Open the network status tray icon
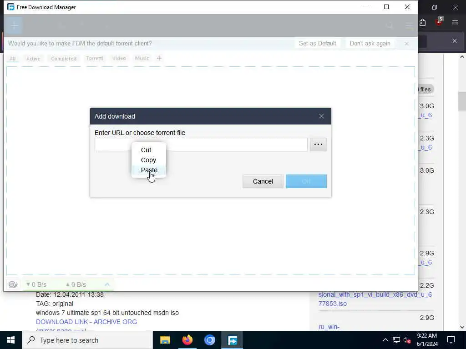The height and width of the screenshot is (349, 466). tap(396, 340)
